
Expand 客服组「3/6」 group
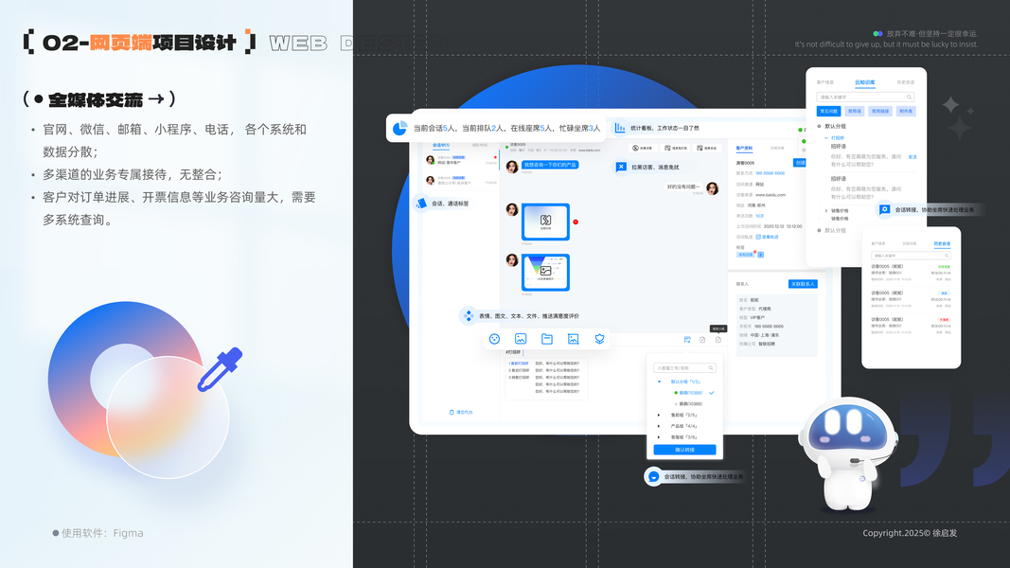click(658, 436)
